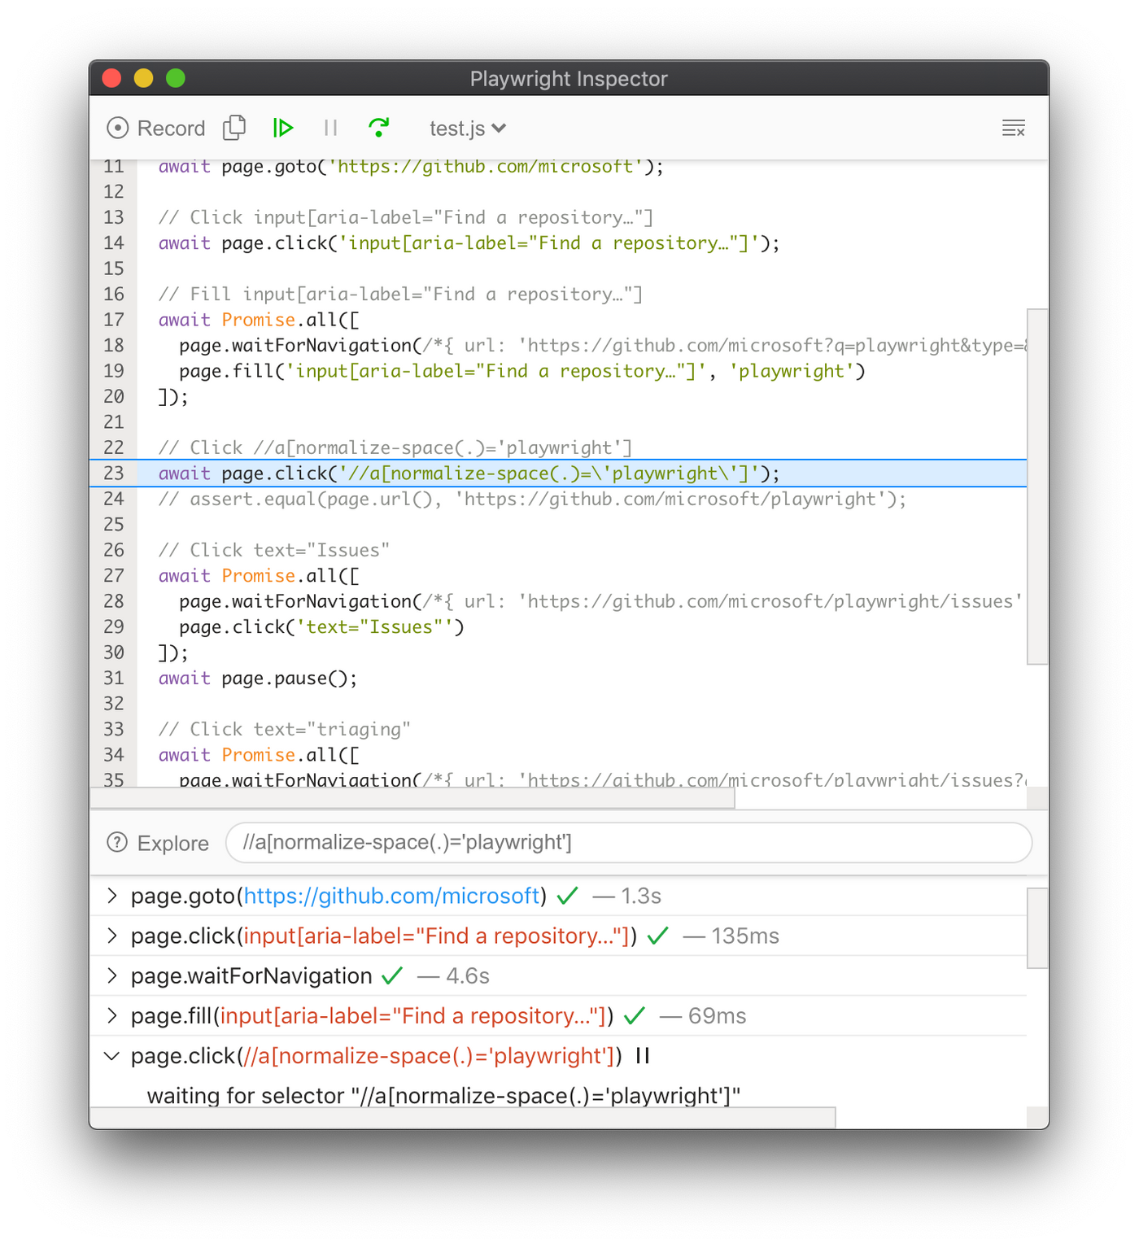Viewport: 1139px width, 1248px height.
Task: Click line number 17 in gutter
Action: (x=114, y=320)
